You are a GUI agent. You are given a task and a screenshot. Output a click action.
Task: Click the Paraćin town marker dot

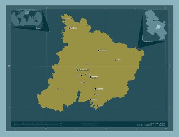click(95, 89)
